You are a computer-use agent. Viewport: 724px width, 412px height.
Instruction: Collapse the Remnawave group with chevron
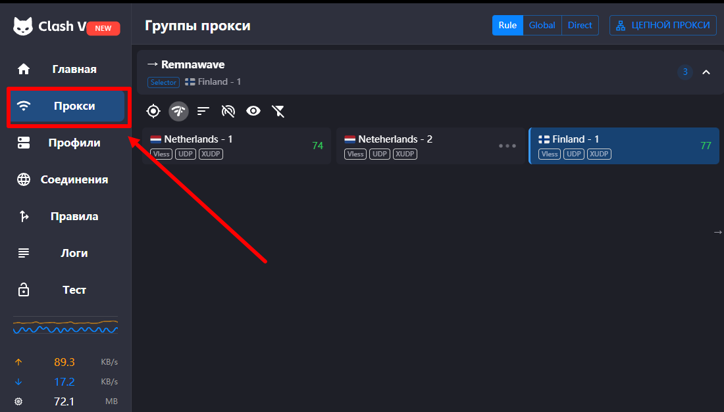tap(706, 72)
